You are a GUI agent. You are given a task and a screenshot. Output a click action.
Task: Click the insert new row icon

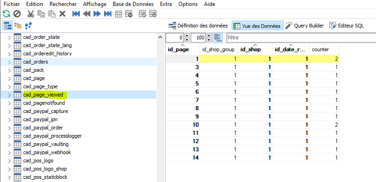coord(118,14)
